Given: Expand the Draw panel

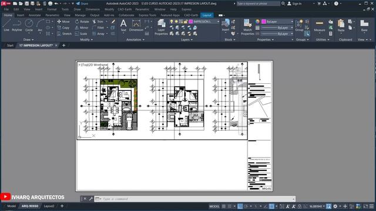Looking at the screenshot, I should [x=29, y=40].
